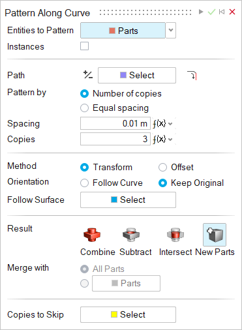Click the Follow Surface Select button

pos(128,200)
